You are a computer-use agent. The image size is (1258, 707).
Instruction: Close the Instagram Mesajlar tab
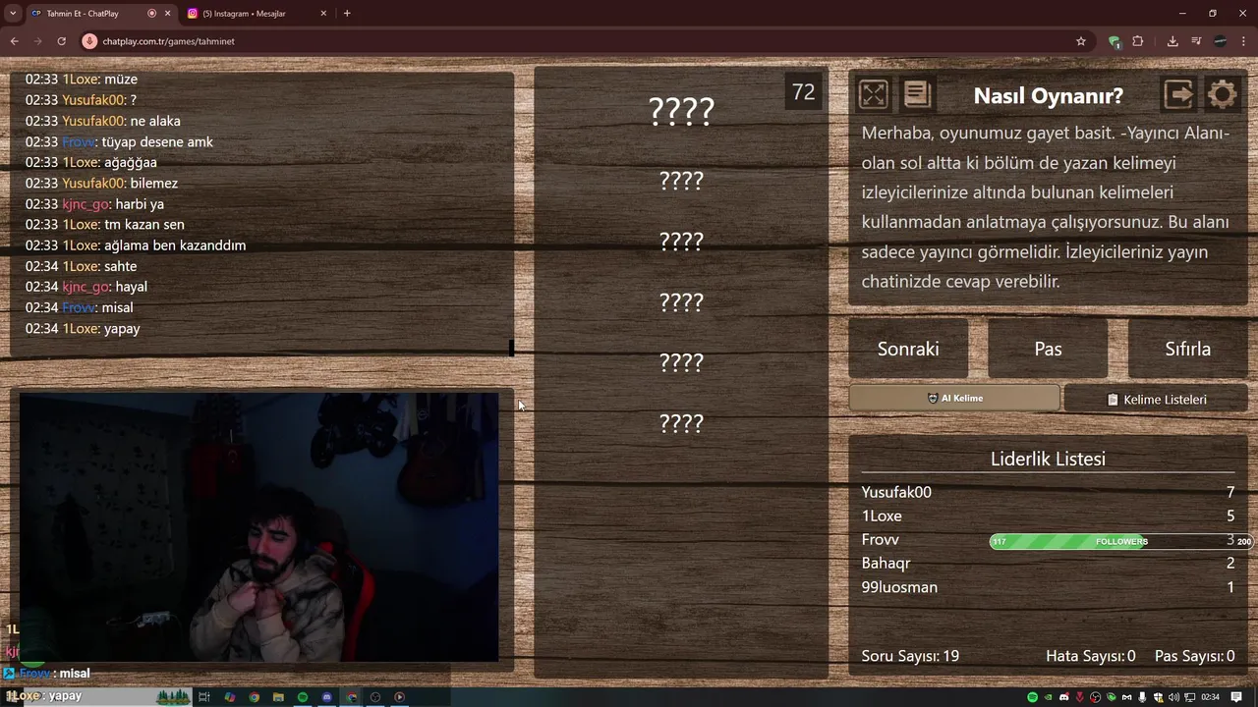tap(324, 13)
